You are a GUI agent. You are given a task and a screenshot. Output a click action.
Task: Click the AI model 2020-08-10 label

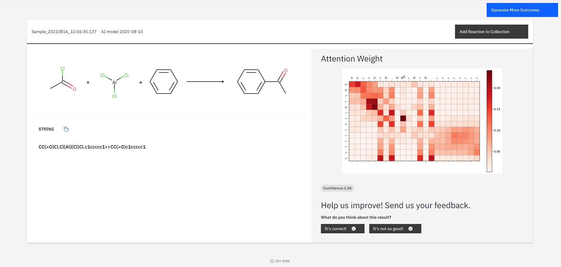tap(122, 31)
